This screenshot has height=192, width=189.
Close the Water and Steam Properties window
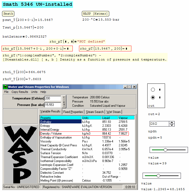[x=134, y=87]
